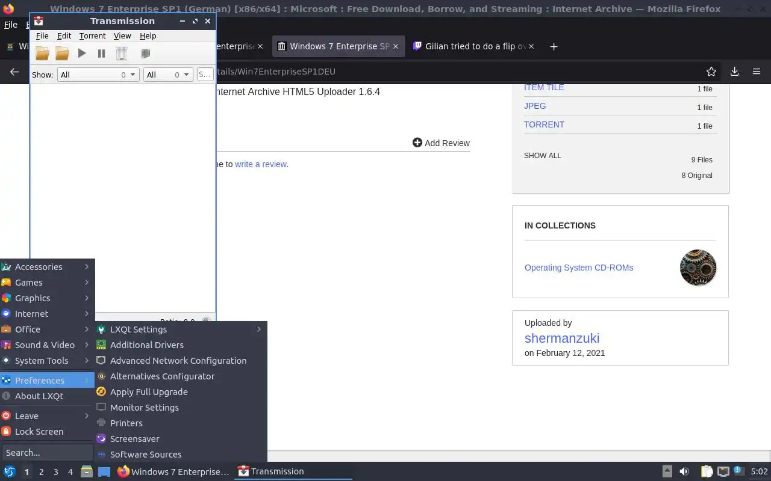Expand the Sound & Video category
Image resolution: width=771 pixels, height=481 pixels.
click(47, 345)
